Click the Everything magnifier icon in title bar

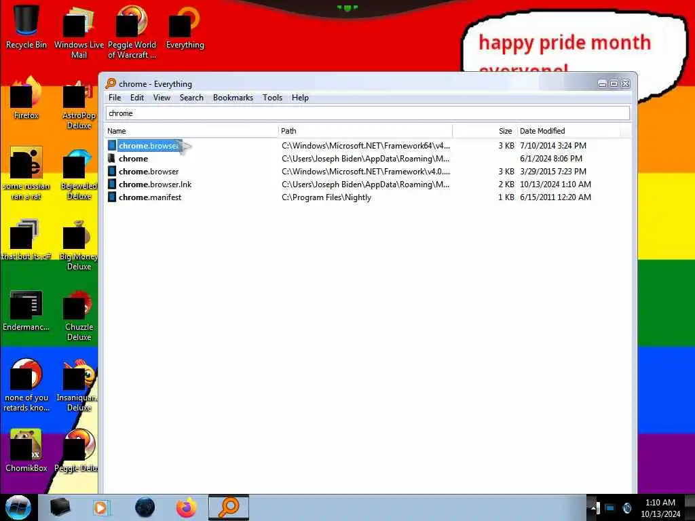click(x=111, y=83)
